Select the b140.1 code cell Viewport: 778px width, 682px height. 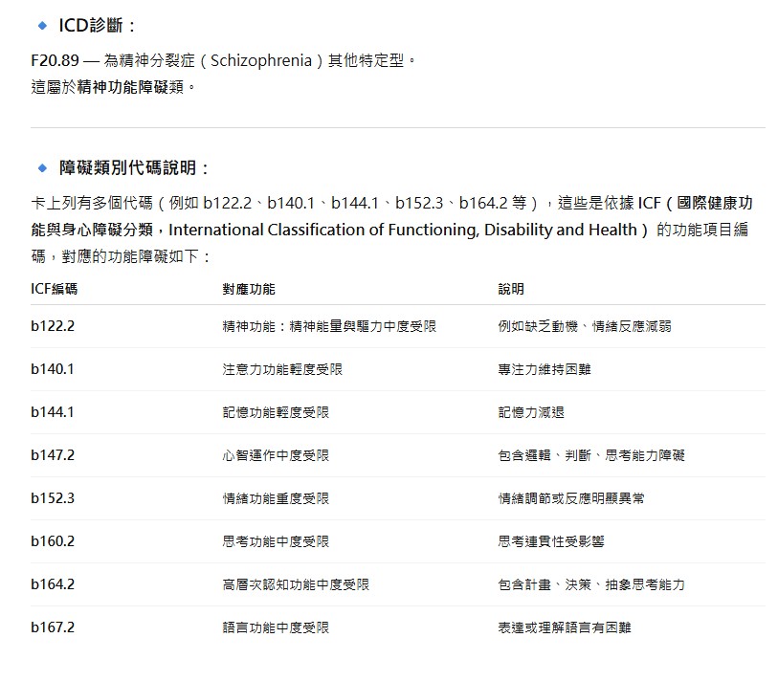pyautogui.click(x=53, y=369)
